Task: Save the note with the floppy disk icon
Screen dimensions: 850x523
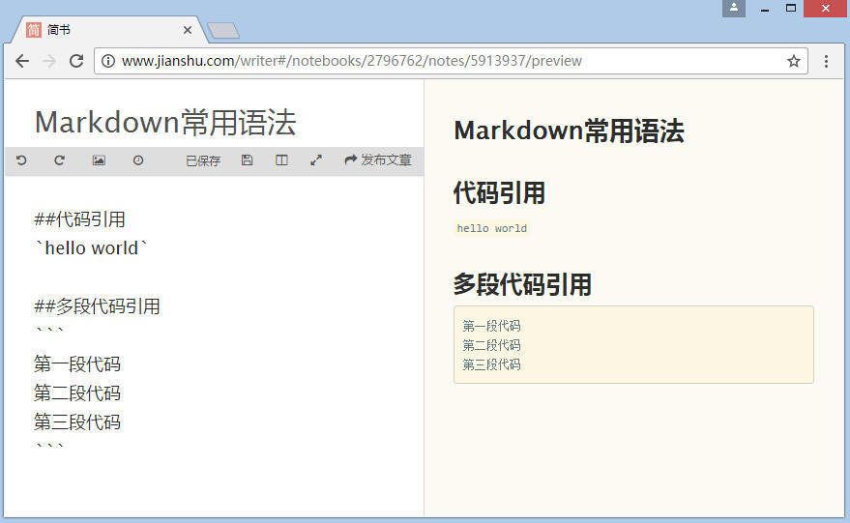Action: pos(247,160)
